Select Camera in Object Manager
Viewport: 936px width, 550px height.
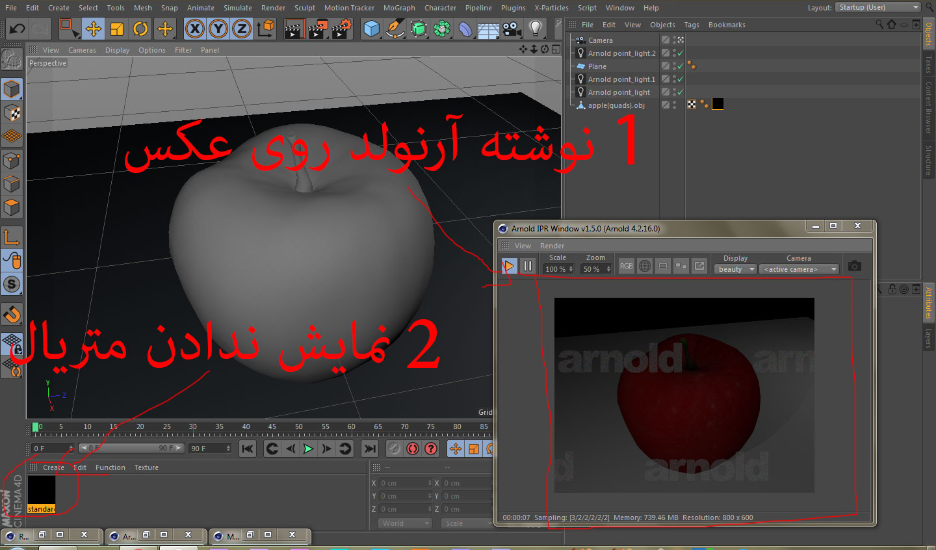pyautogui.click(x=600, y=40)
